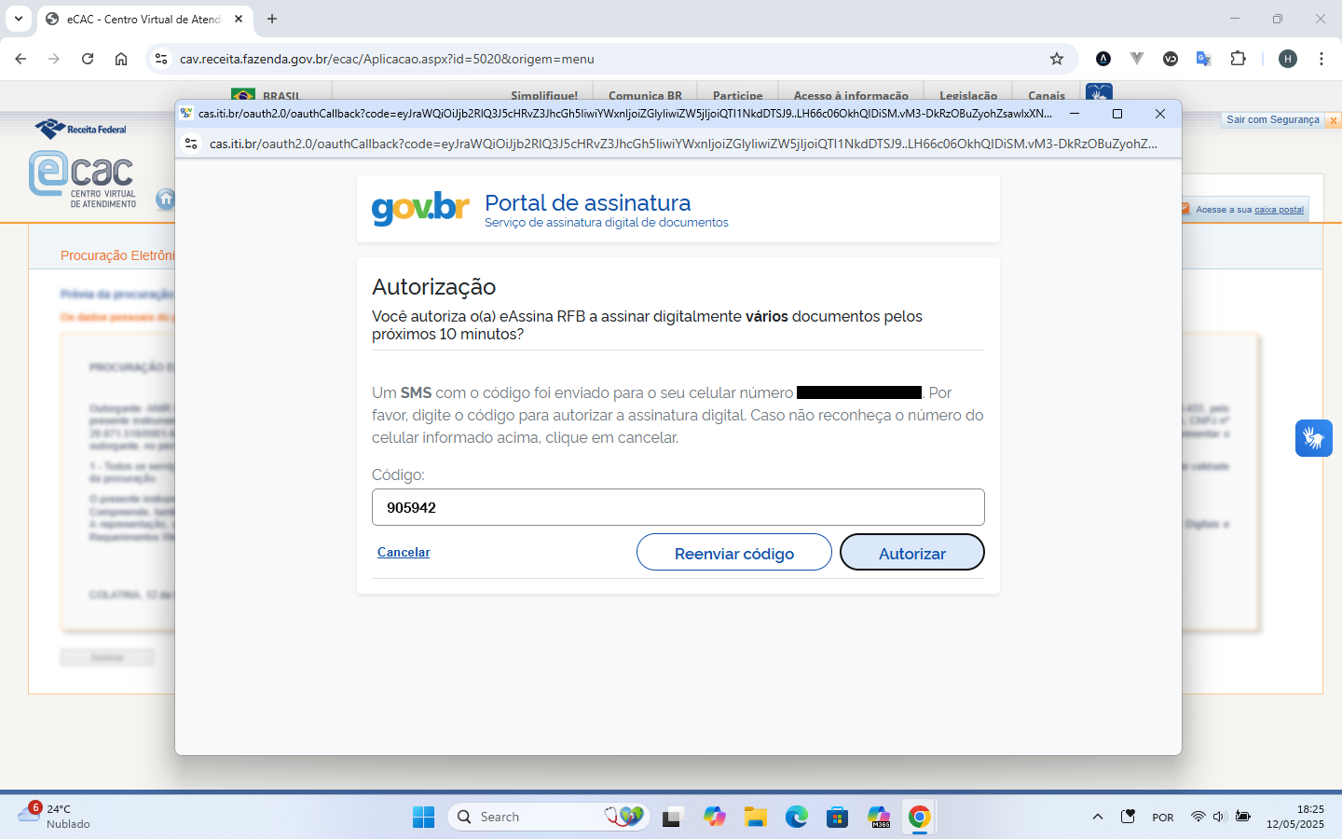
Task: Open VLibras accessibility hand icon
Action: [x=1313, y=438]
